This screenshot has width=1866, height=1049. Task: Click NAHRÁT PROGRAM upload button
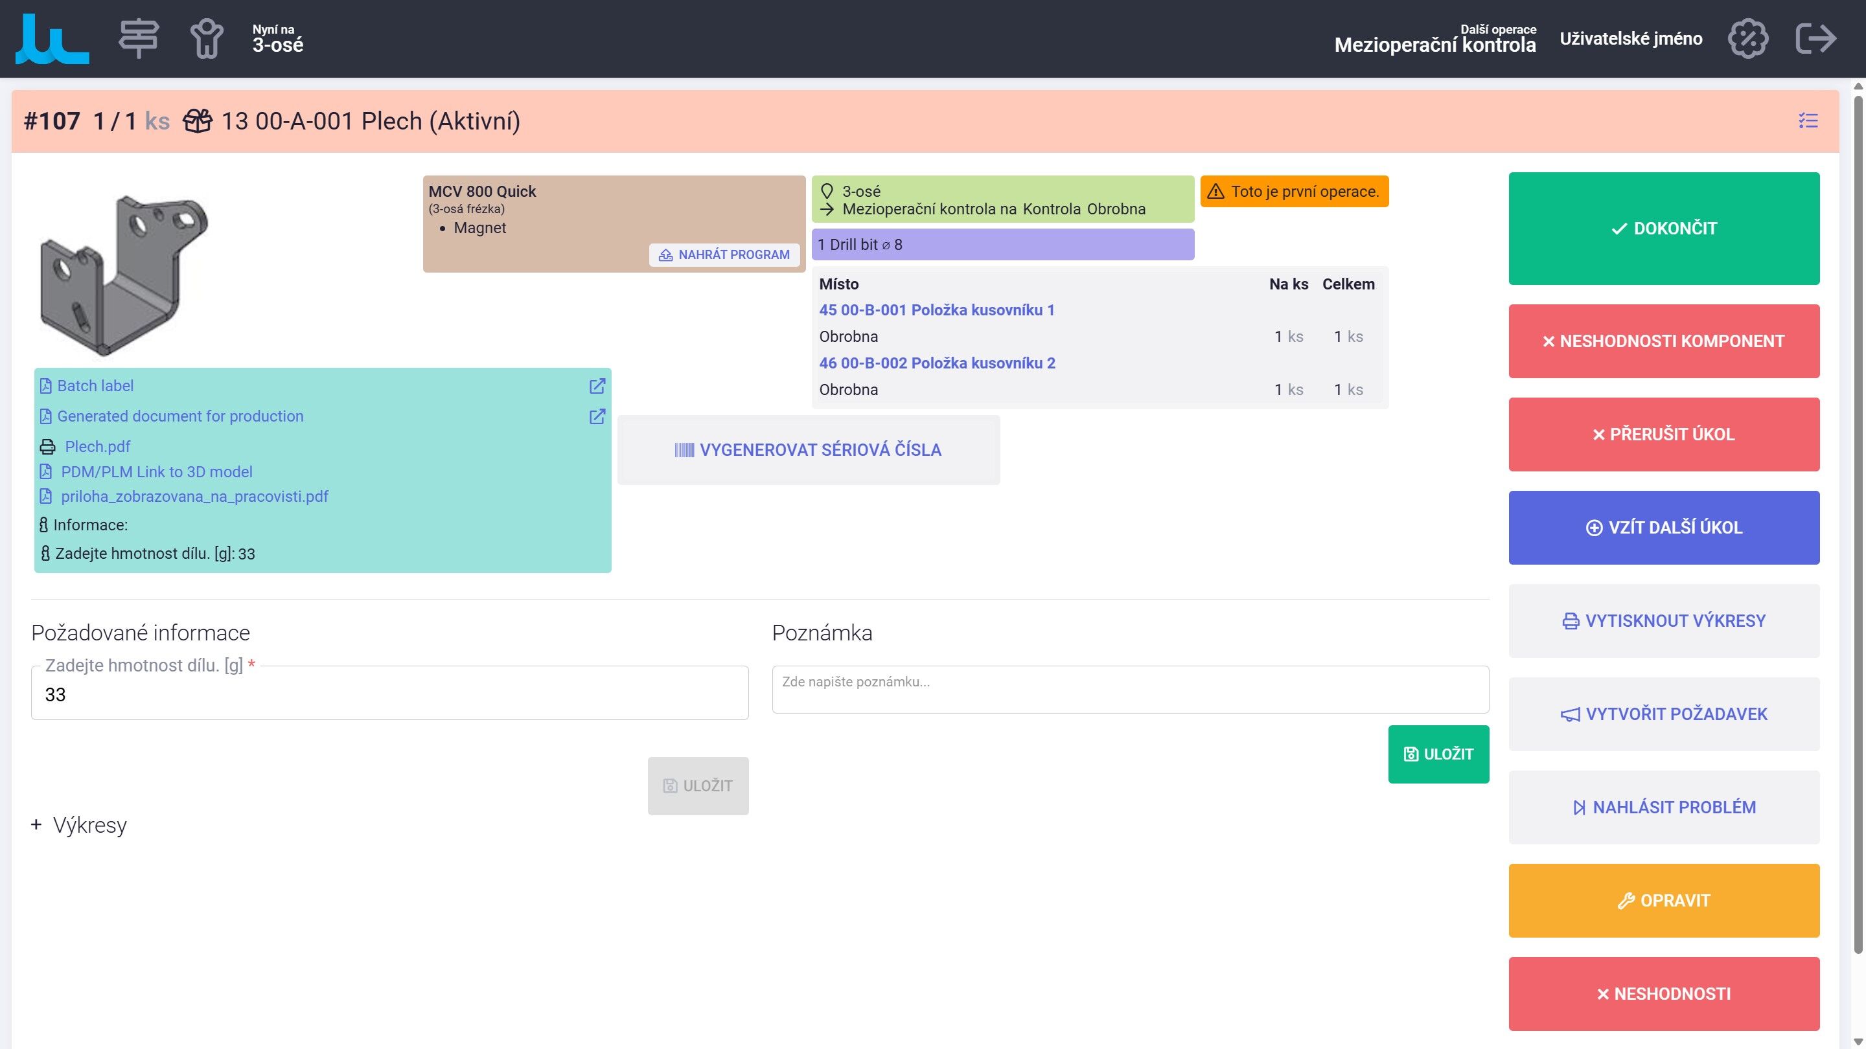tap(724, 255)
